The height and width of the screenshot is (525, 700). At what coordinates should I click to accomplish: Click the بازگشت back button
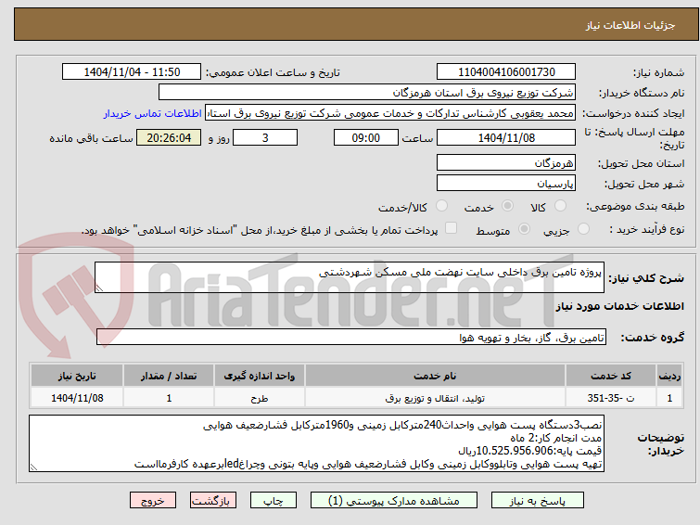click(x=213, y=501)
